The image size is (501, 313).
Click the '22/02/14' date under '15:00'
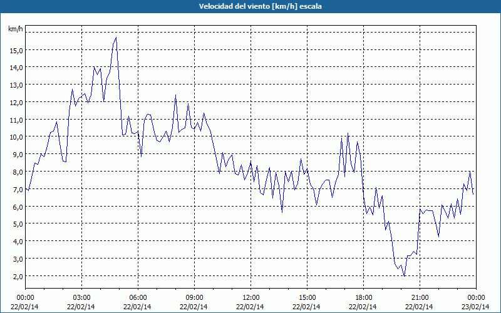click(x=307, y=307)
